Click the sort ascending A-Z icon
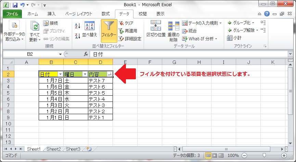Screen dimensions: 296x162 pos(77,26)
